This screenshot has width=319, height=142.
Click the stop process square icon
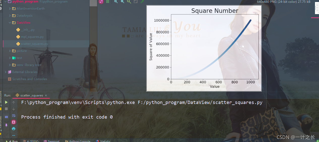click(6, 109)
